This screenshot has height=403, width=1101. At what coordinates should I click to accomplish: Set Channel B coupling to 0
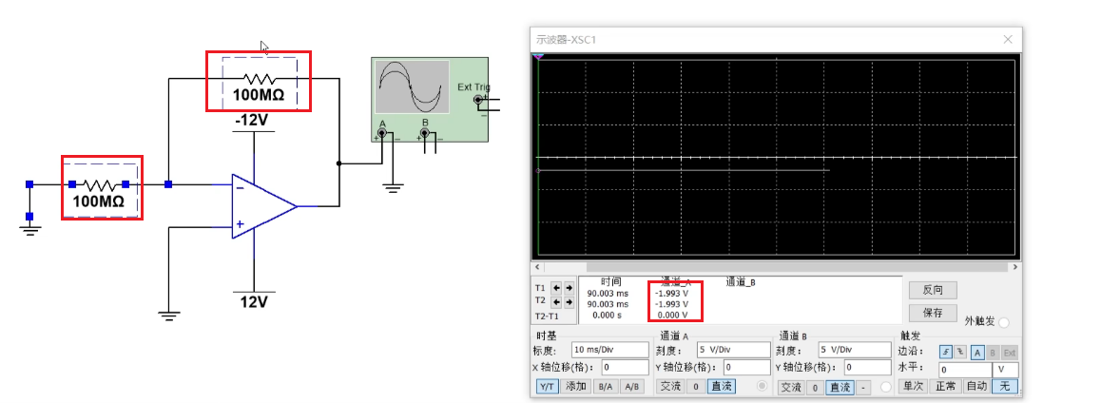(x=815, y=387)
